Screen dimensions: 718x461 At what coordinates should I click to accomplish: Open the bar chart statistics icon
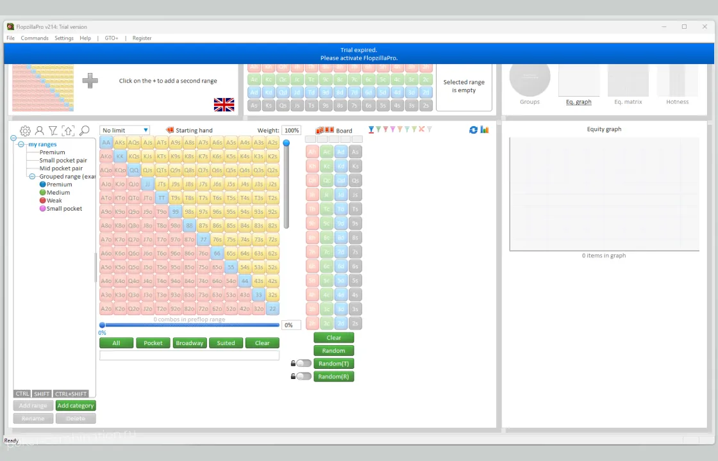coord(485,130)
